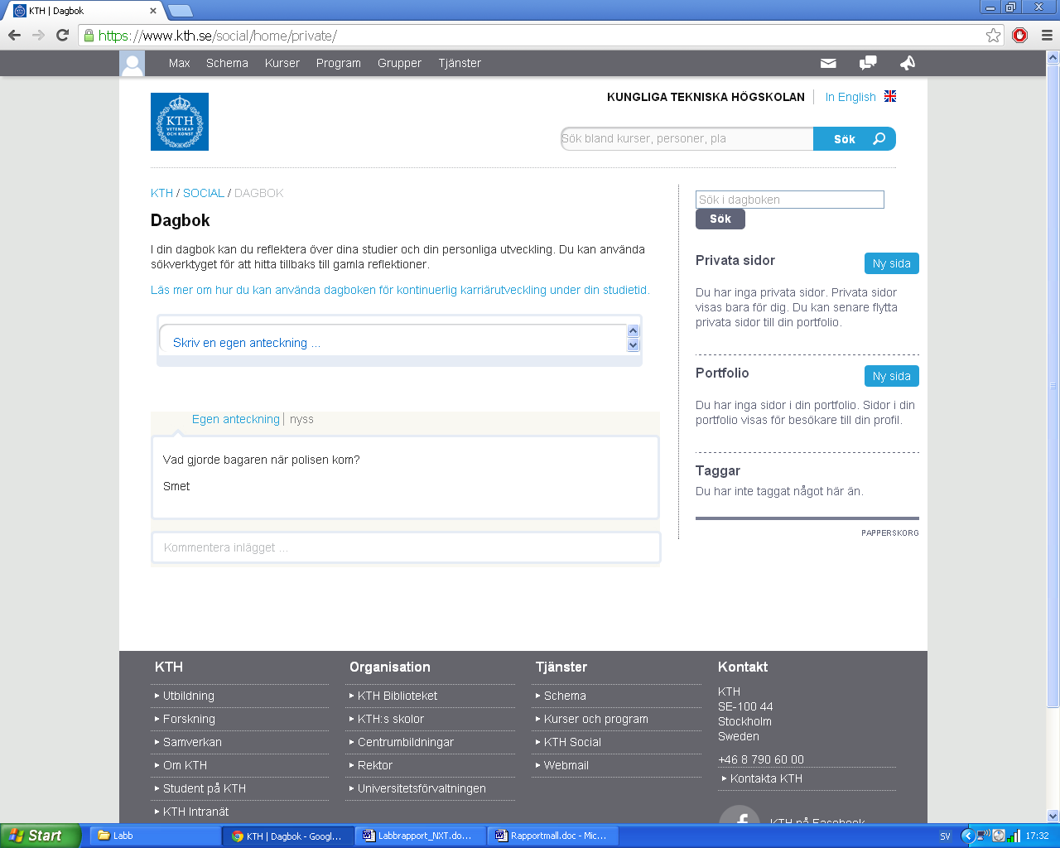Open Samverkan footer link

pyautogui.click(x=192, y=742)
